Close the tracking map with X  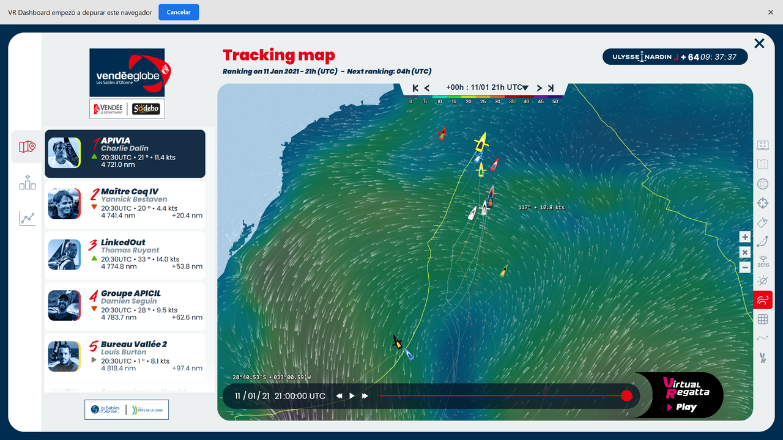point(759,43)
